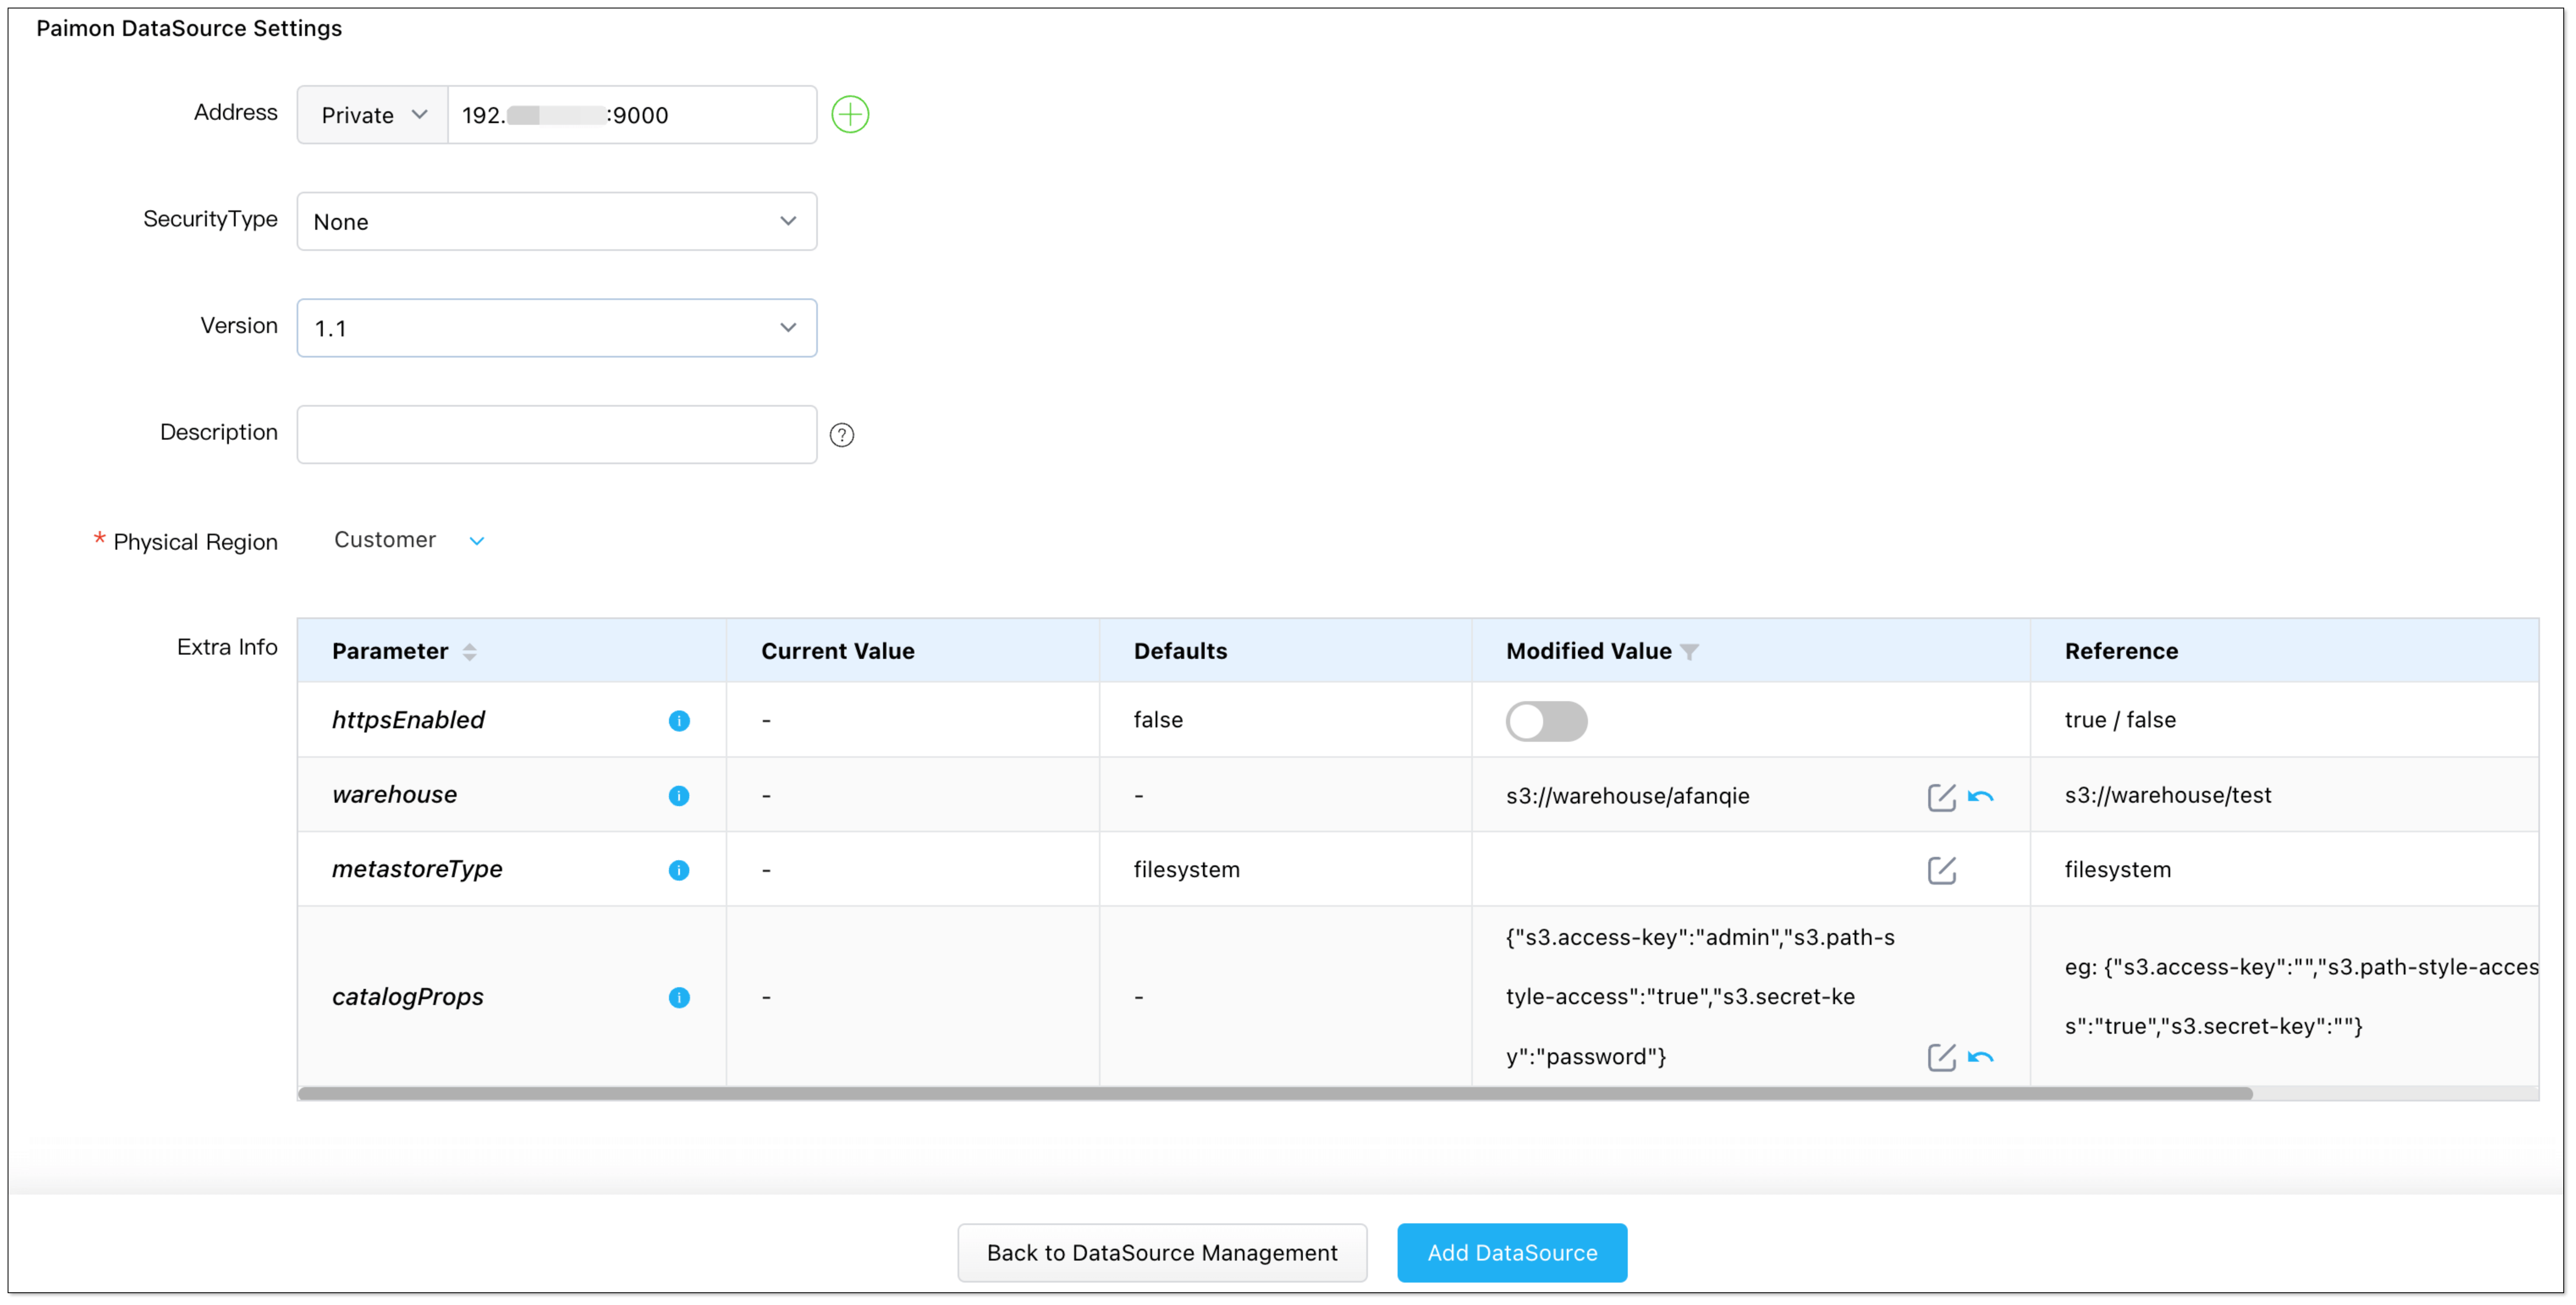This screenshot has width=2576, height=1305.
Task: Click the catalogProps info icon
Action: pyautogui.click(x=679, y=997)
